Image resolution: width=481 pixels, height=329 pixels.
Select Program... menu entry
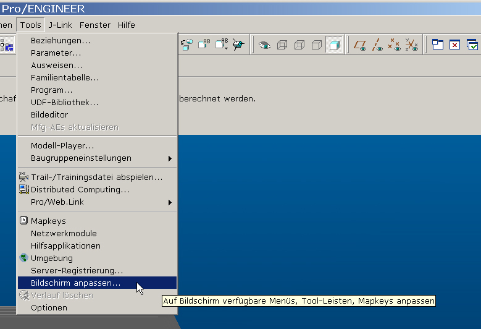point(97,90)
